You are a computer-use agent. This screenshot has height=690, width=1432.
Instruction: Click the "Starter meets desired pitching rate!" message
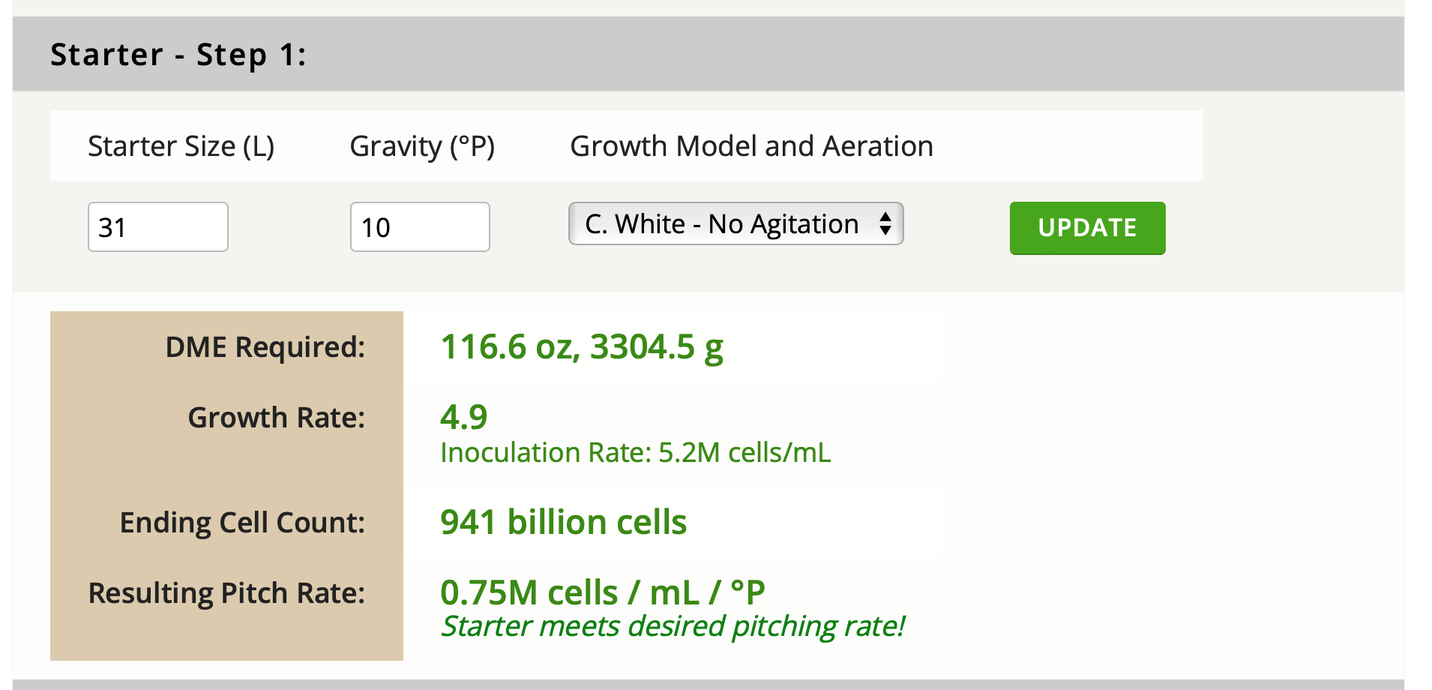pyautogui.click(x=673, y=626)
